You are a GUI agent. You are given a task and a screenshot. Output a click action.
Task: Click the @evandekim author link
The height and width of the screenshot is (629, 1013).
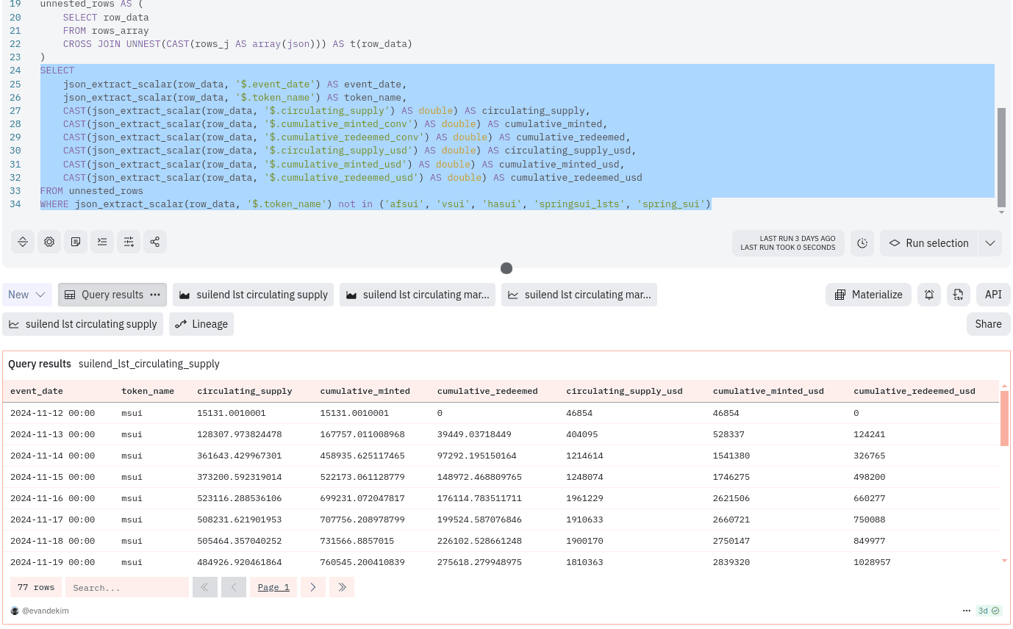[46, 611]
